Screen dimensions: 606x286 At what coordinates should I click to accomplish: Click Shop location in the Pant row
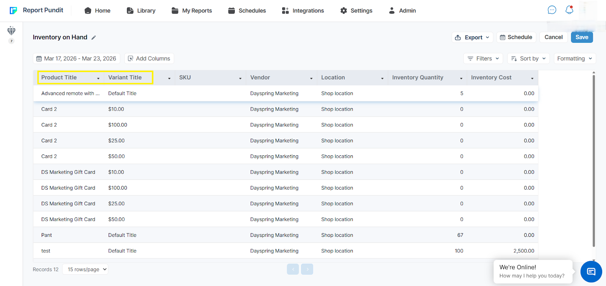coord(337,235)
